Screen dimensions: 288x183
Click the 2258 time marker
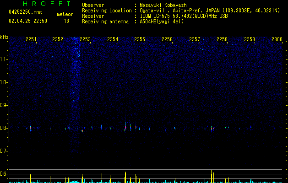point(222,39)
